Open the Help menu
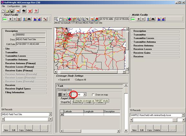The width and height of the screenshot is (186, 136). [x=24, y=6]
